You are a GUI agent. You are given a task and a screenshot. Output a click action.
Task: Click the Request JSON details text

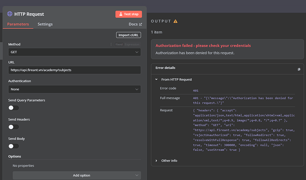pyautogui.click(x=244, y=130)
